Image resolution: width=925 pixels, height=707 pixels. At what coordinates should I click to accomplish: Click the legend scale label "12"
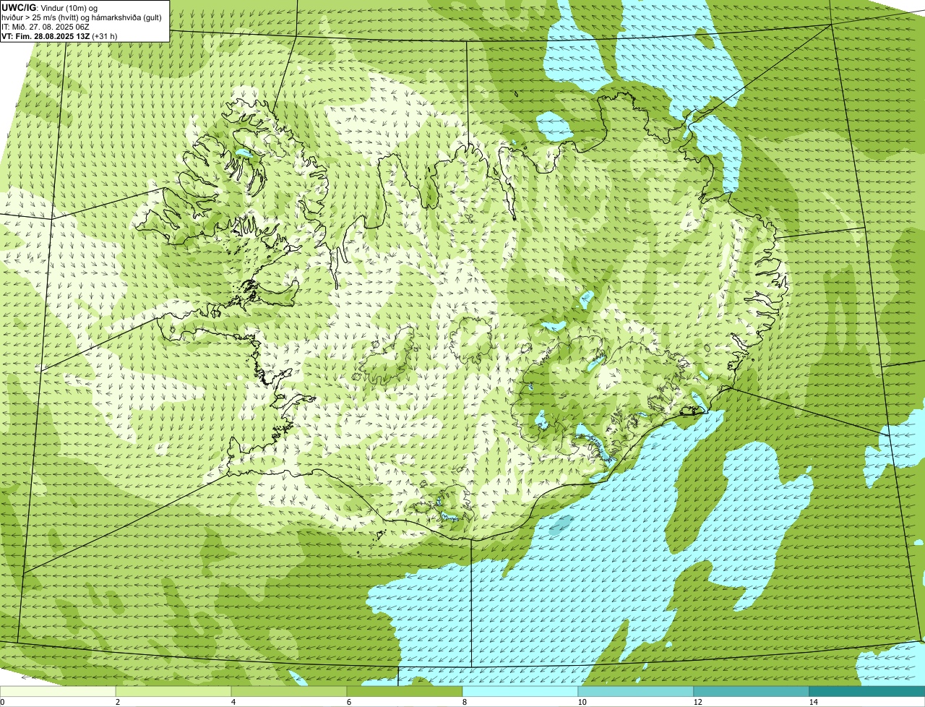coord(697,702)
